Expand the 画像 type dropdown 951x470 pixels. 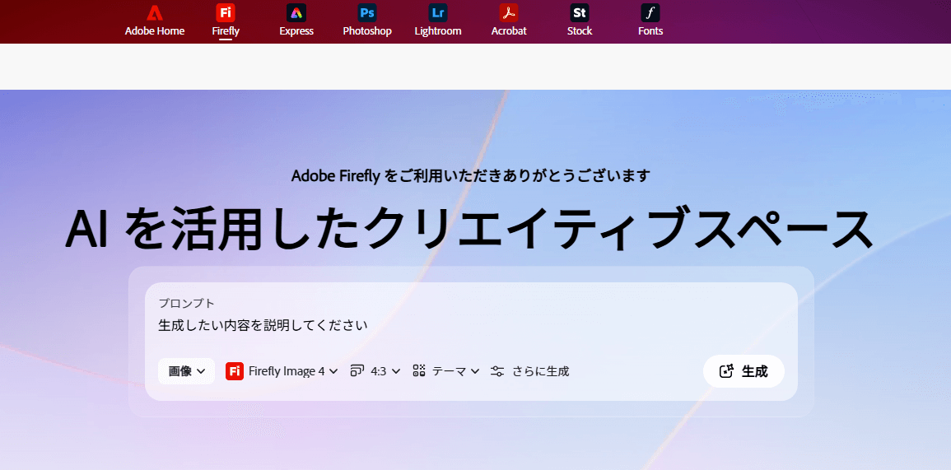point(187,371)
